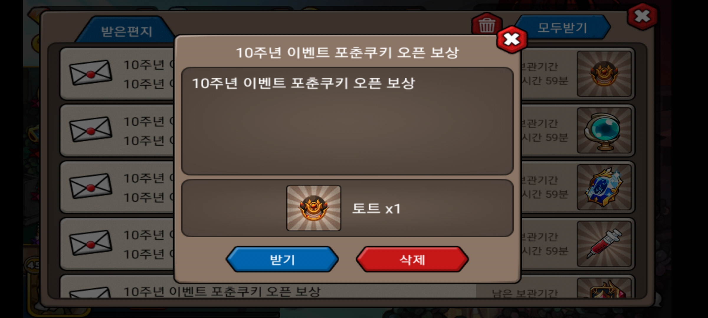Click the trash can delete icon
708x318 pixels.
[486, 25]
